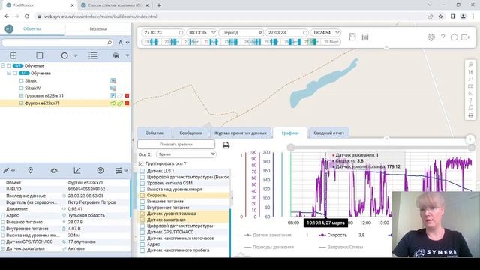
Task: Click the print icon in map side toolbar
Action: [x=470, y=115]
